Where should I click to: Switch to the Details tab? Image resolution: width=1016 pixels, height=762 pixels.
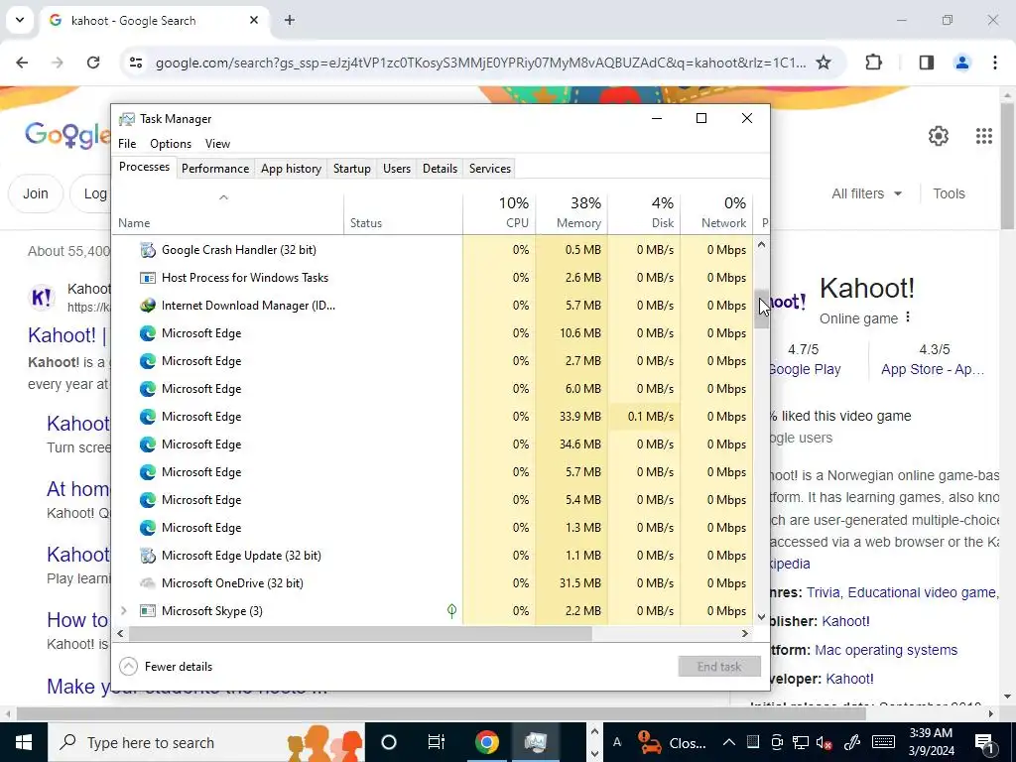tap(440, 169)
